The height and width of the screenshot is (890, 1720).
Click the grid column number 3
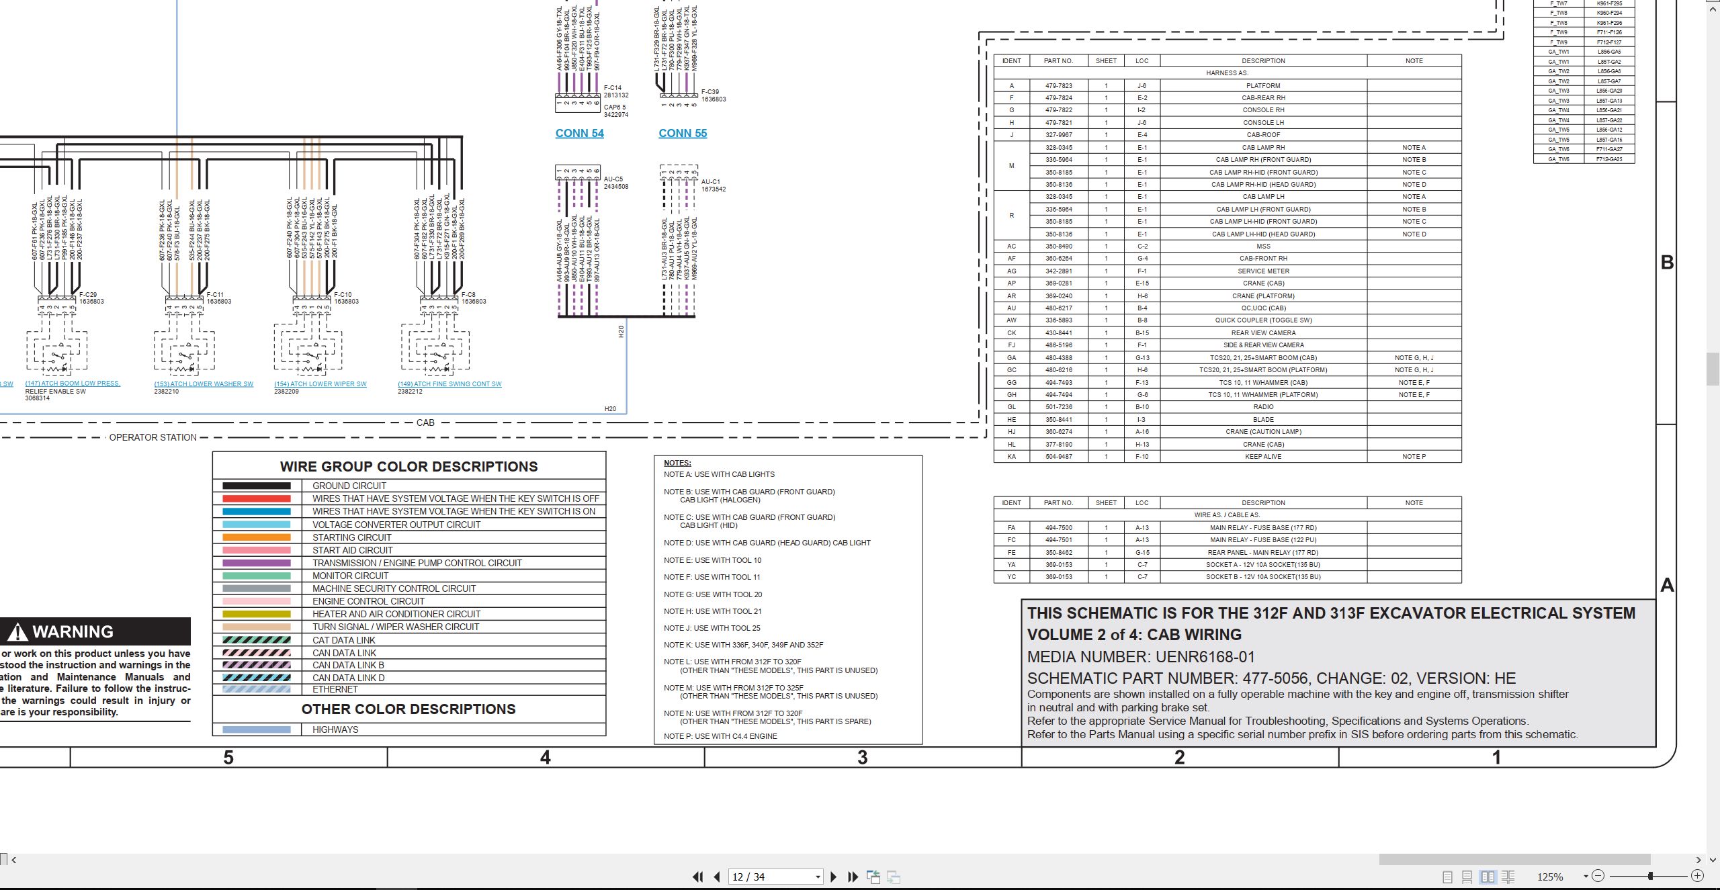point(863,758)
